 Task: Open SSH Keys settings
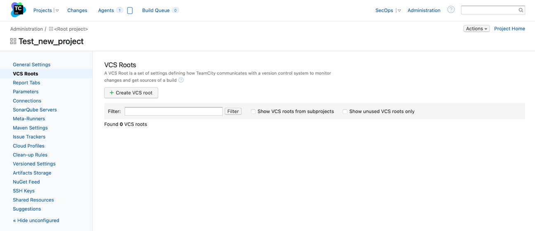[24, 191]
